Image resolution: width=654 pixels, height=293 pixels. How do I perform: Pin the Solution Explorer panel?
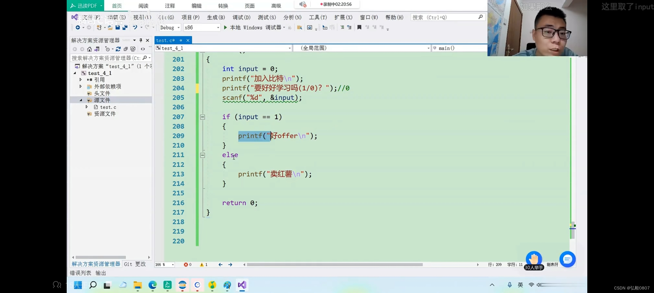coord(141,40)
